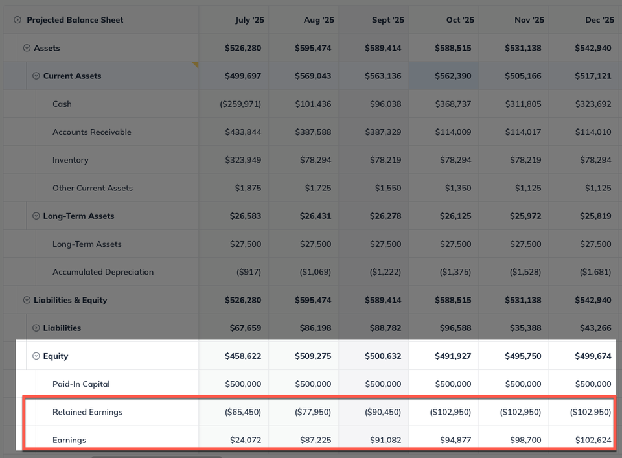Select the Liabilities value $35,388

[525, 328]
